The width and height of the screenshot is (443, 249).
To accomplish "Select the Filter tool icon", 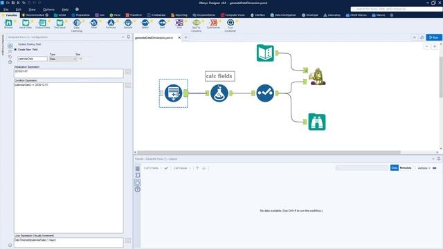I will pyautogui.click(x=94, y=23).
